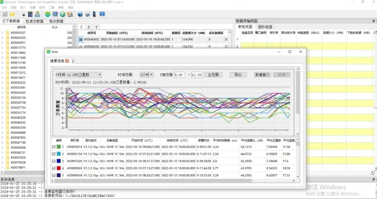Toggle checkbox for device 450090926
The height and width of the screenshot is (199, 377).
[54, 169]
